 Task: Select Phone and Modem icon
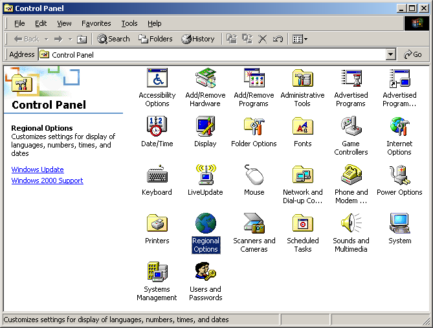[351, 175]
